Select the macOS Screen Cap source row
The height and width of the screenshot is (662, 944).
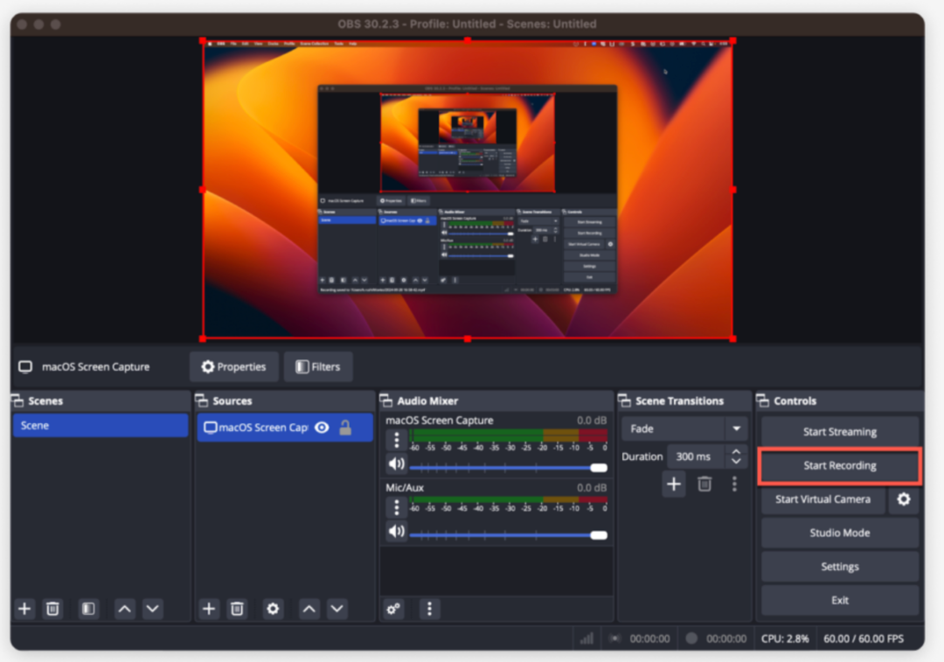(x=285, y=427)
